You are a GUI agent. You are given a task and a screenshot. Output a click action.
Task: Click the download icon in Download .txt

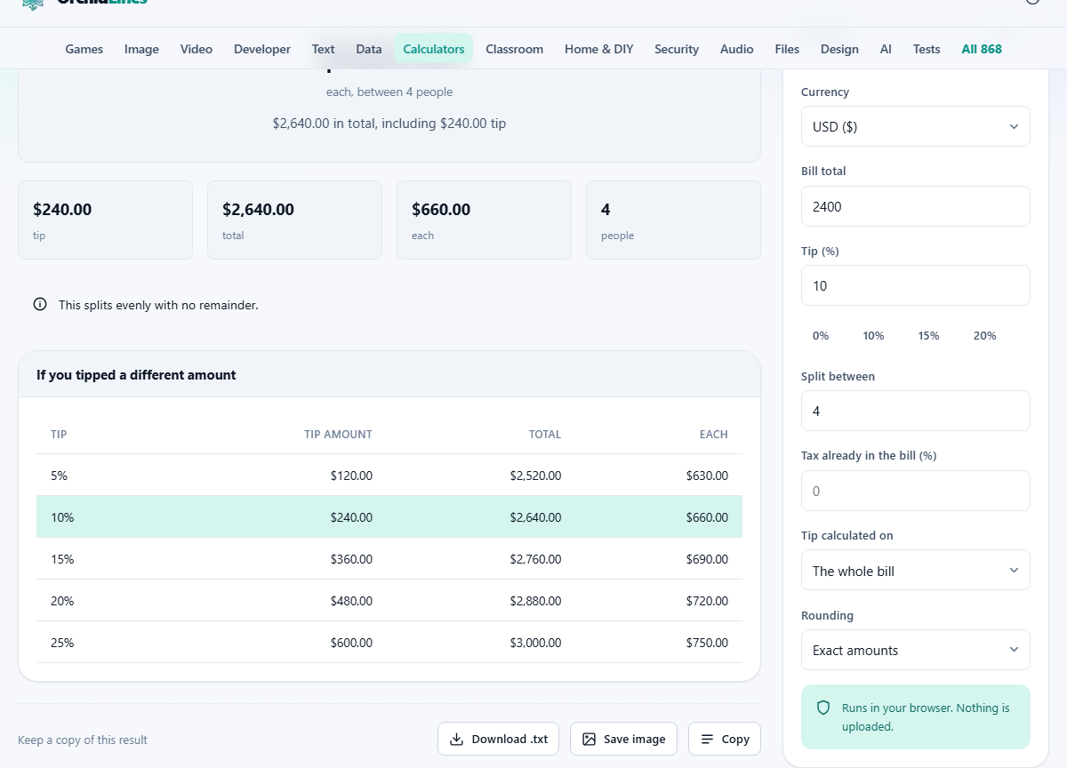click(x=457, y=740)
